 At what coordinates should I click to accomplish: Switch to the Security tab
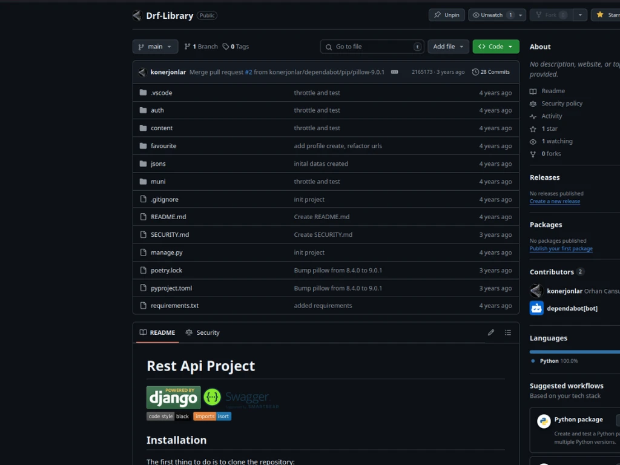[x=203, y=332]
